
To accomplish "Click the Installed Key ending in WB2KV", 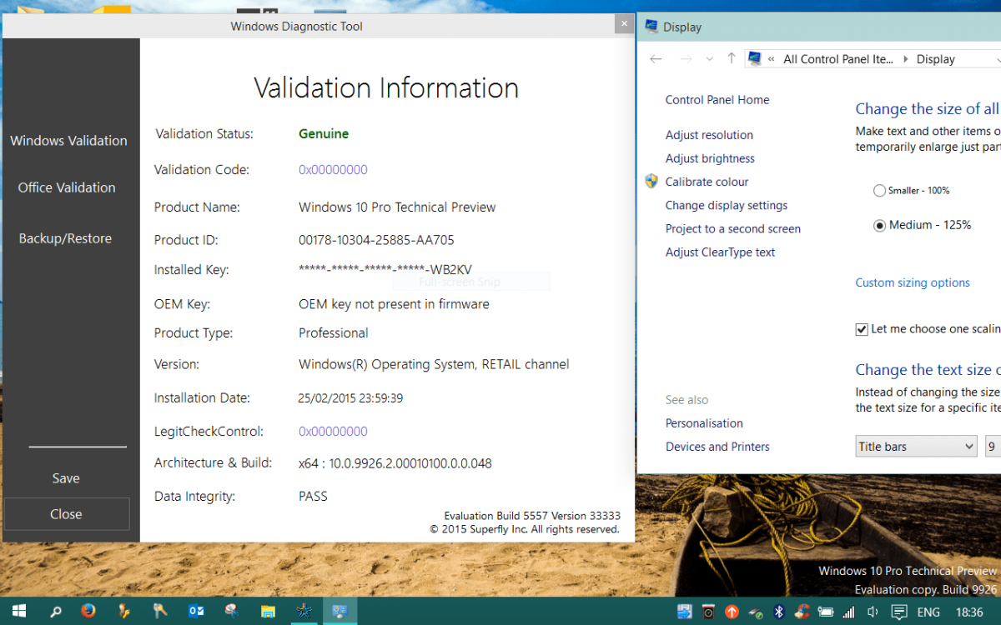I will 385,269.
